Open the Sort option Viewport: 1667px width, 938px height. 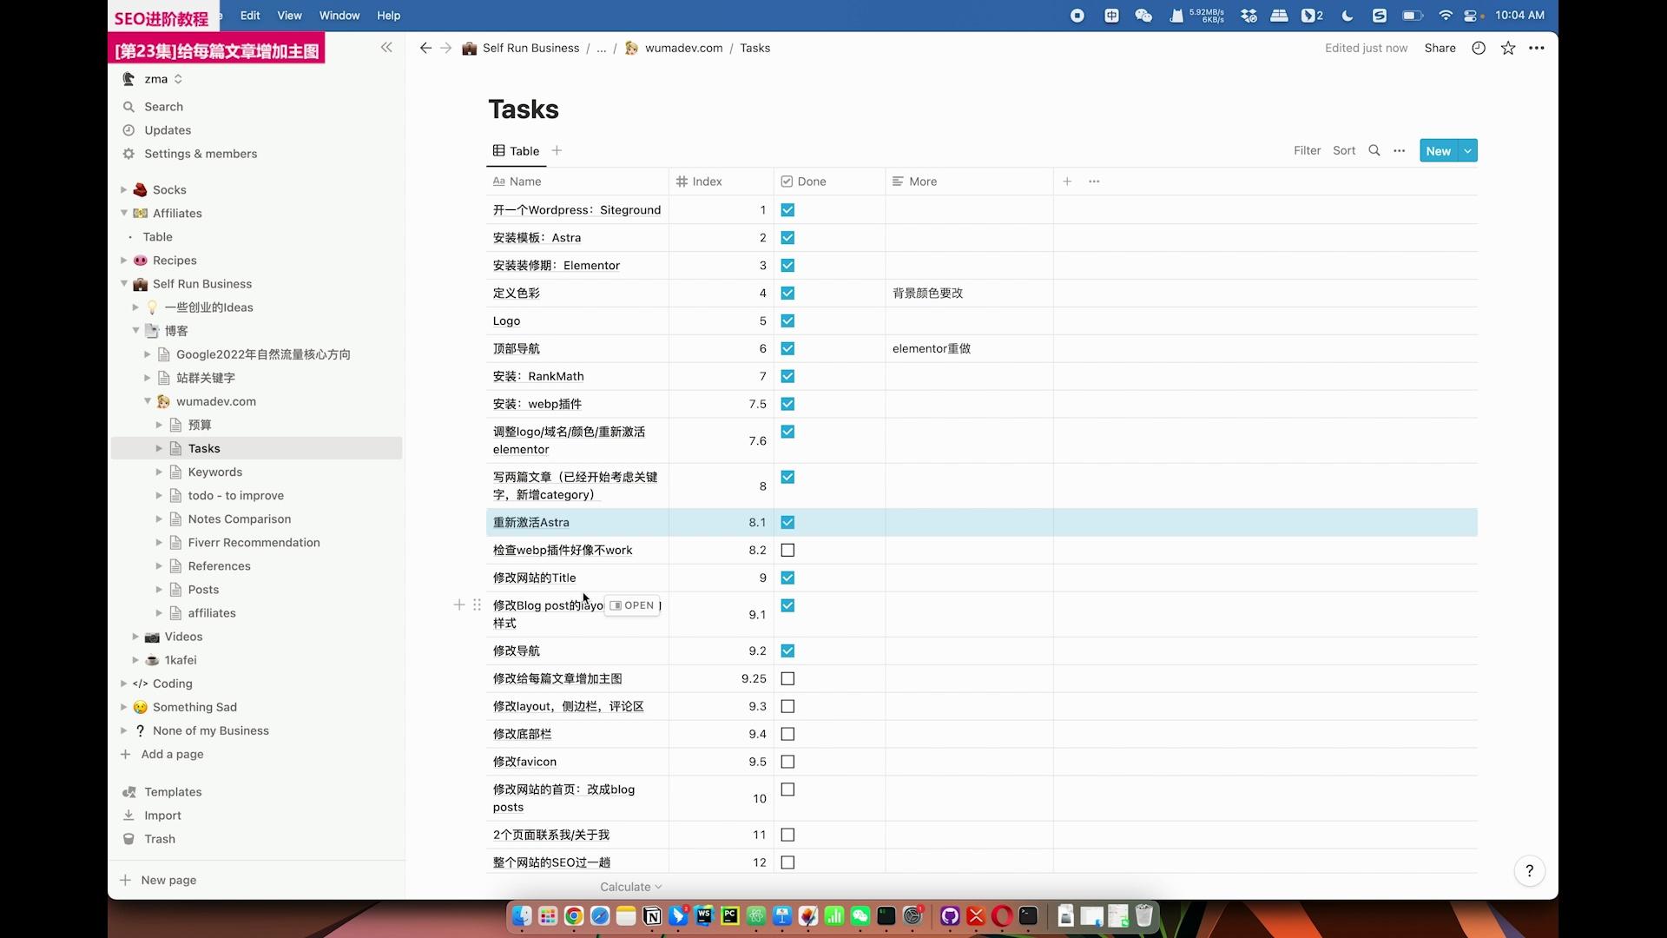[x=1344, y=150]
